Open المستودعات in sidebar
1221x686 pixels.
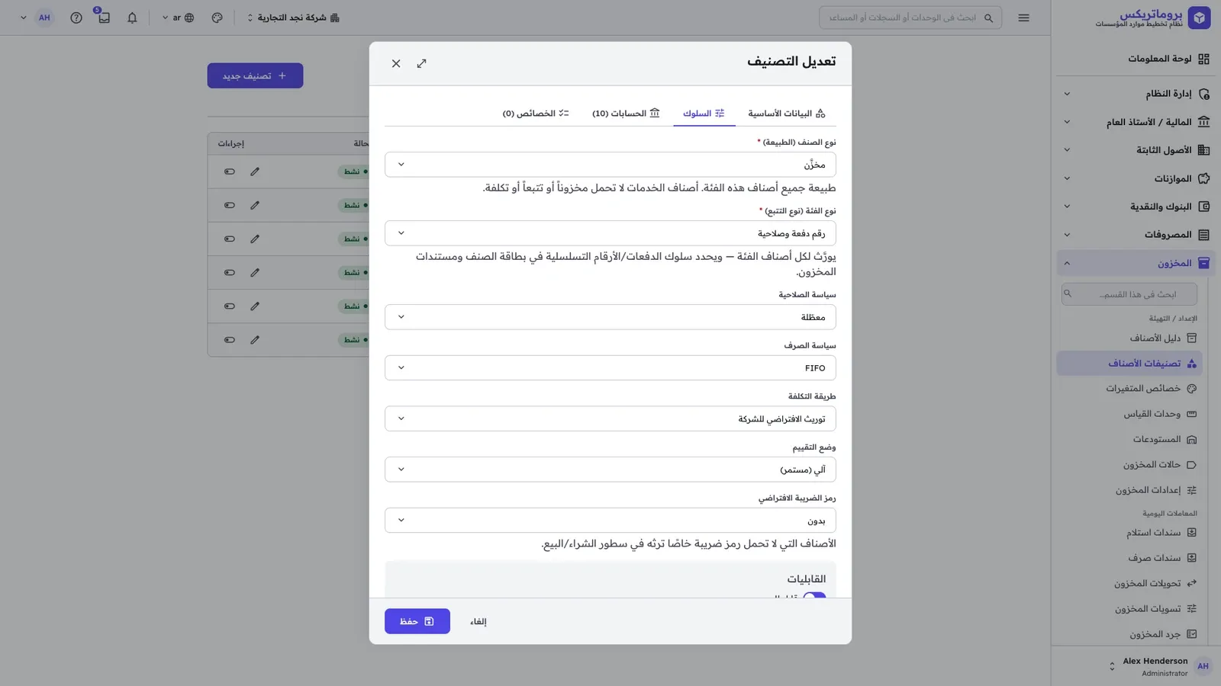1164,439
